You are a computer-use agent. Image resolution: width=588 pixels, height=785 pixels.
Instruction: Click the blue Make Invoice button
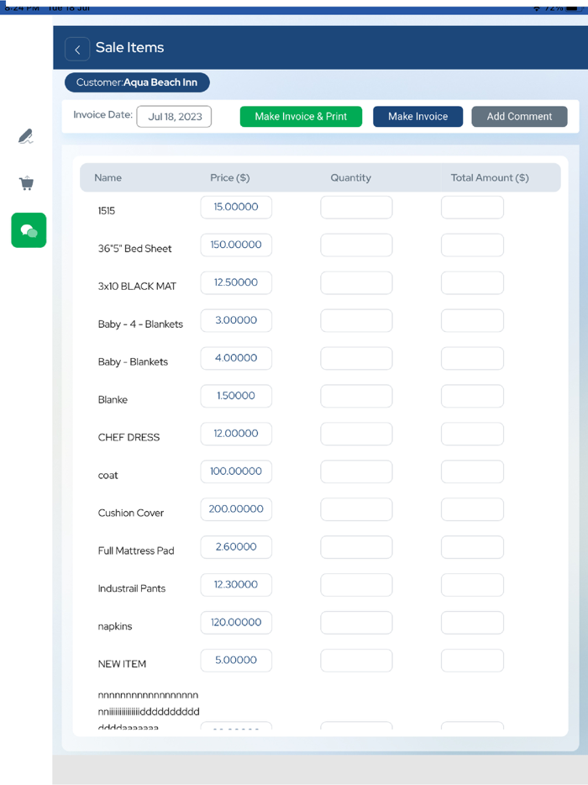click(417, 117)
